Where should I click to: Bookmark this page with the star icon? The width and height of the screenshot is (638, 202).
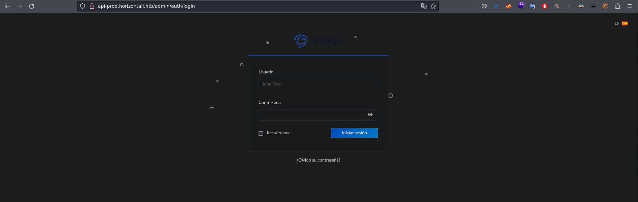click(x=433, y=6)
